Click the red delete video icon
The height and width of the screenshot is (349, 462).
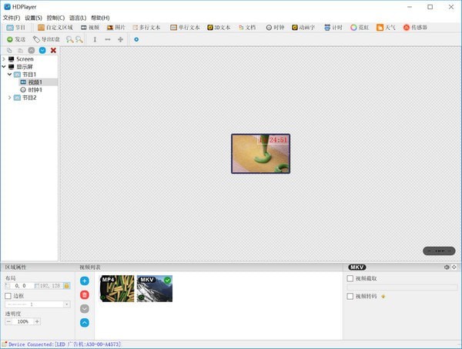click(x=85, y=295)
